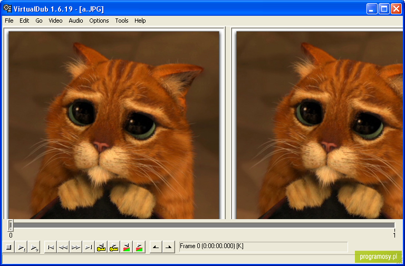The height and width of the screenshot is (266, 405).
Task: Go to previous key frame
Action: (x=101, y=247)
